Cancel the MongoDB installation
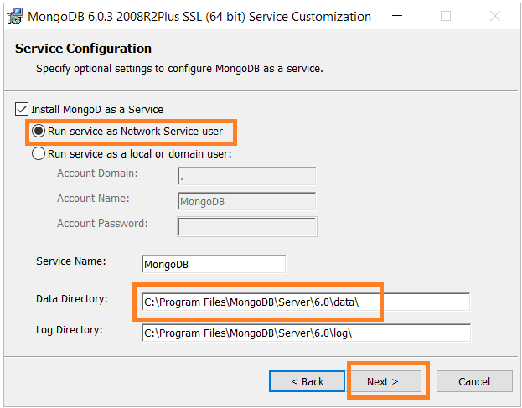Image resolution: width=522 pixels, height=408 pixels. [474, 381]
